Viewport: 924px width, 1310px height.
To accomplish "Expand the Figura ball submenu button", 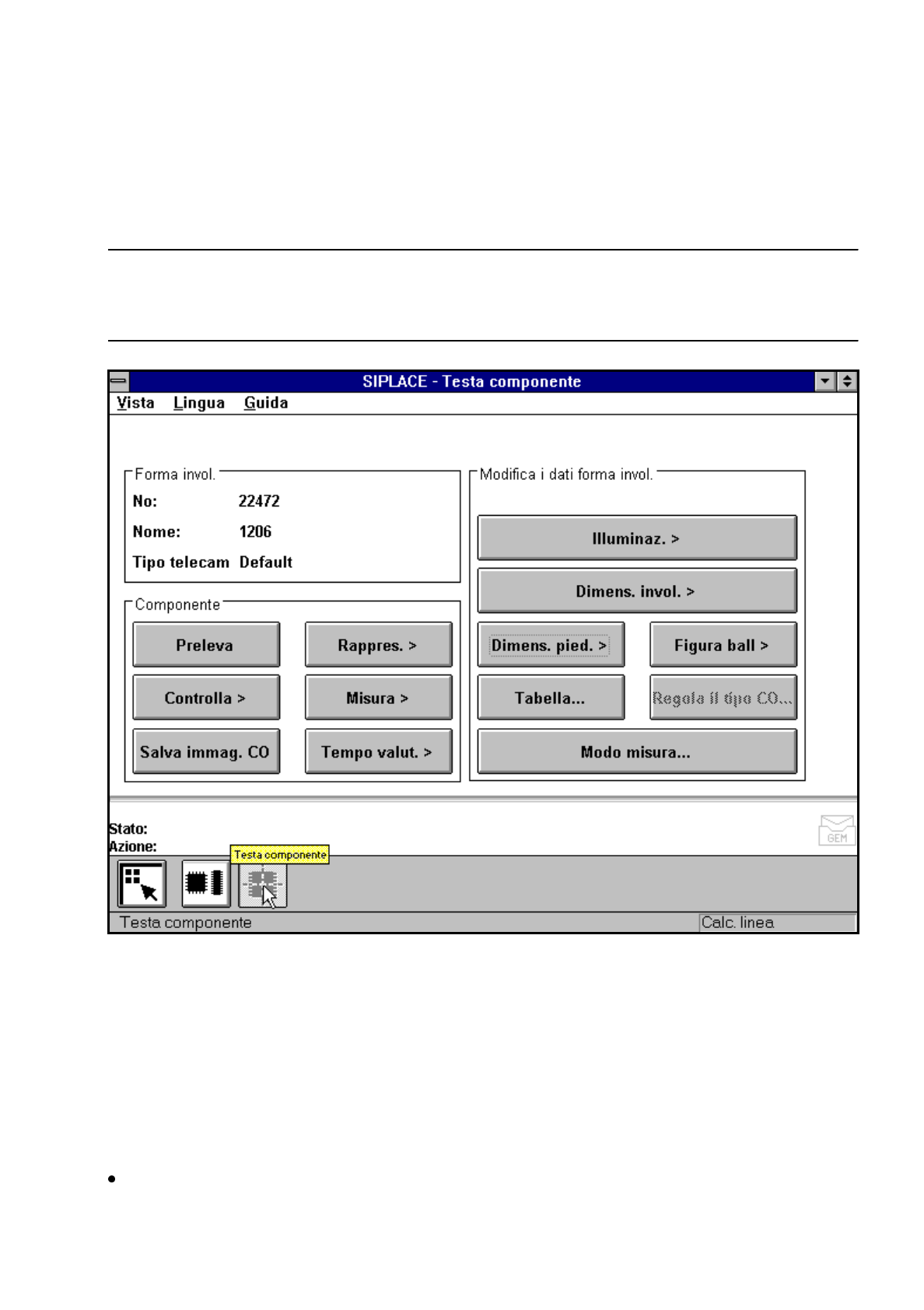I will 723,645.
